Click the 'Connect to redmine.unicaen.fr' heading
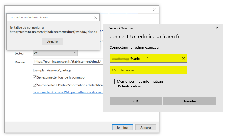 [x=144, y=36]
